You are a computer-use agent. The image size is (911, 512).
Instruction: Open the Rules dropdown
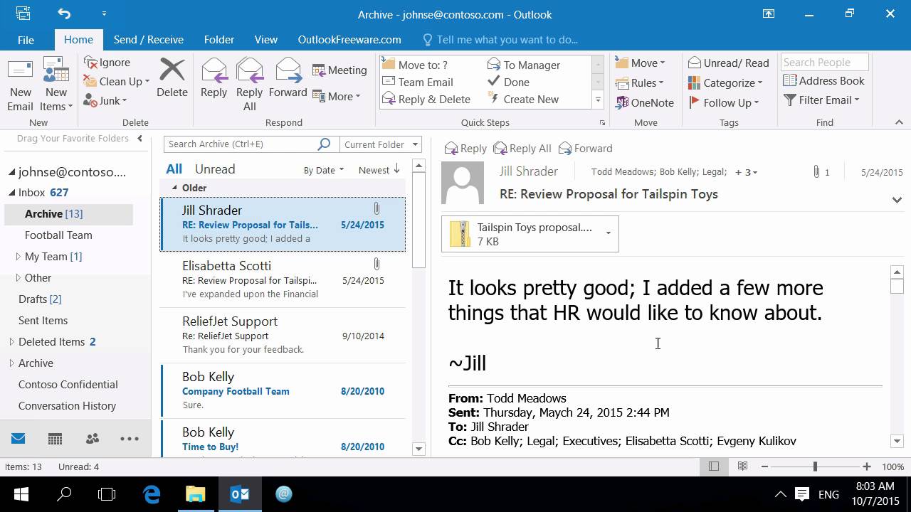tap(639, 82)
